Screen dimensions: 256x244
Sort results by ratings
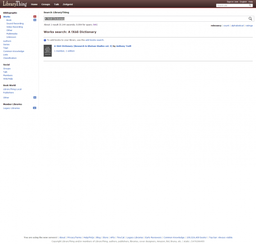(249, 26)
